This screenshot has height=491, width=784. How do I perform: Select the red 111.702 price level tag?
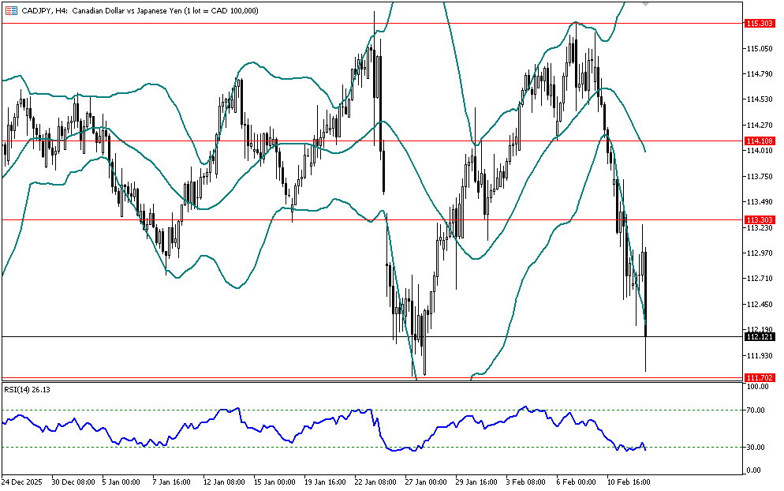758,378
